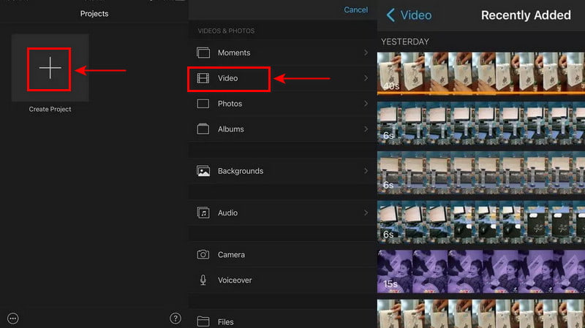Select the clip below the 15s video
Viewport: 585px width, 328px height.
click(x=481, y=313)
